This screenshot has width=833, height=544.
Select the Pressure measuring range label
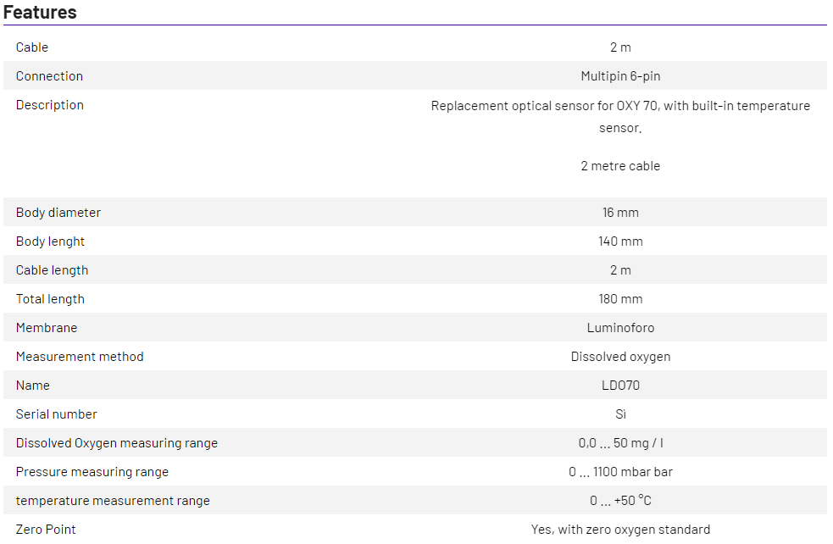[92, 472]
